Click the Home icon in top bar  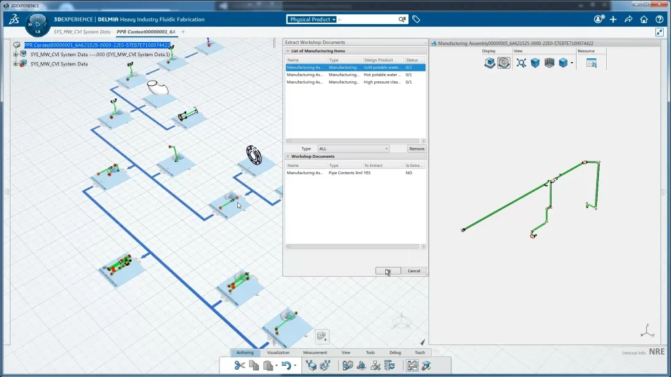[643, 19]
